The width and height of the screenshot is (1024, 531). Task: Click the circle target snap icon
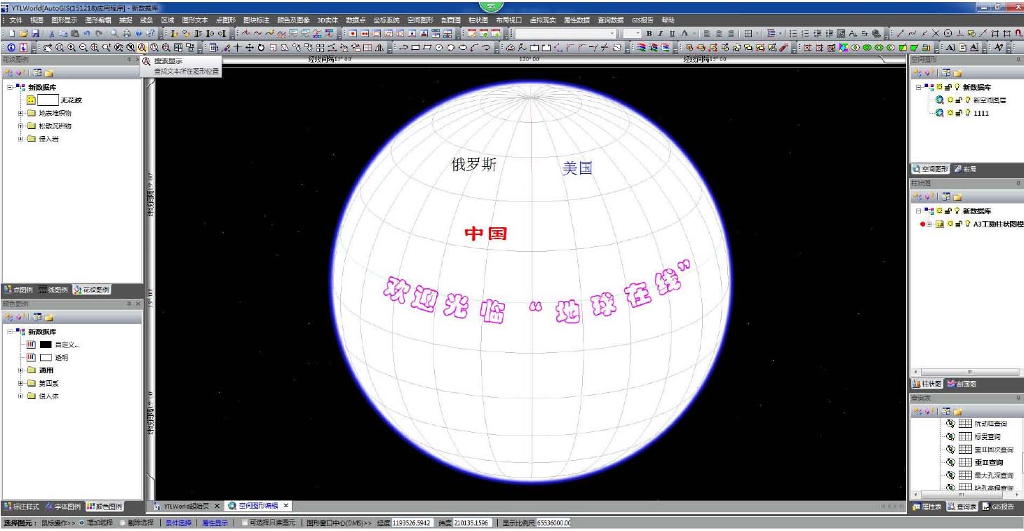coord(948,33)
